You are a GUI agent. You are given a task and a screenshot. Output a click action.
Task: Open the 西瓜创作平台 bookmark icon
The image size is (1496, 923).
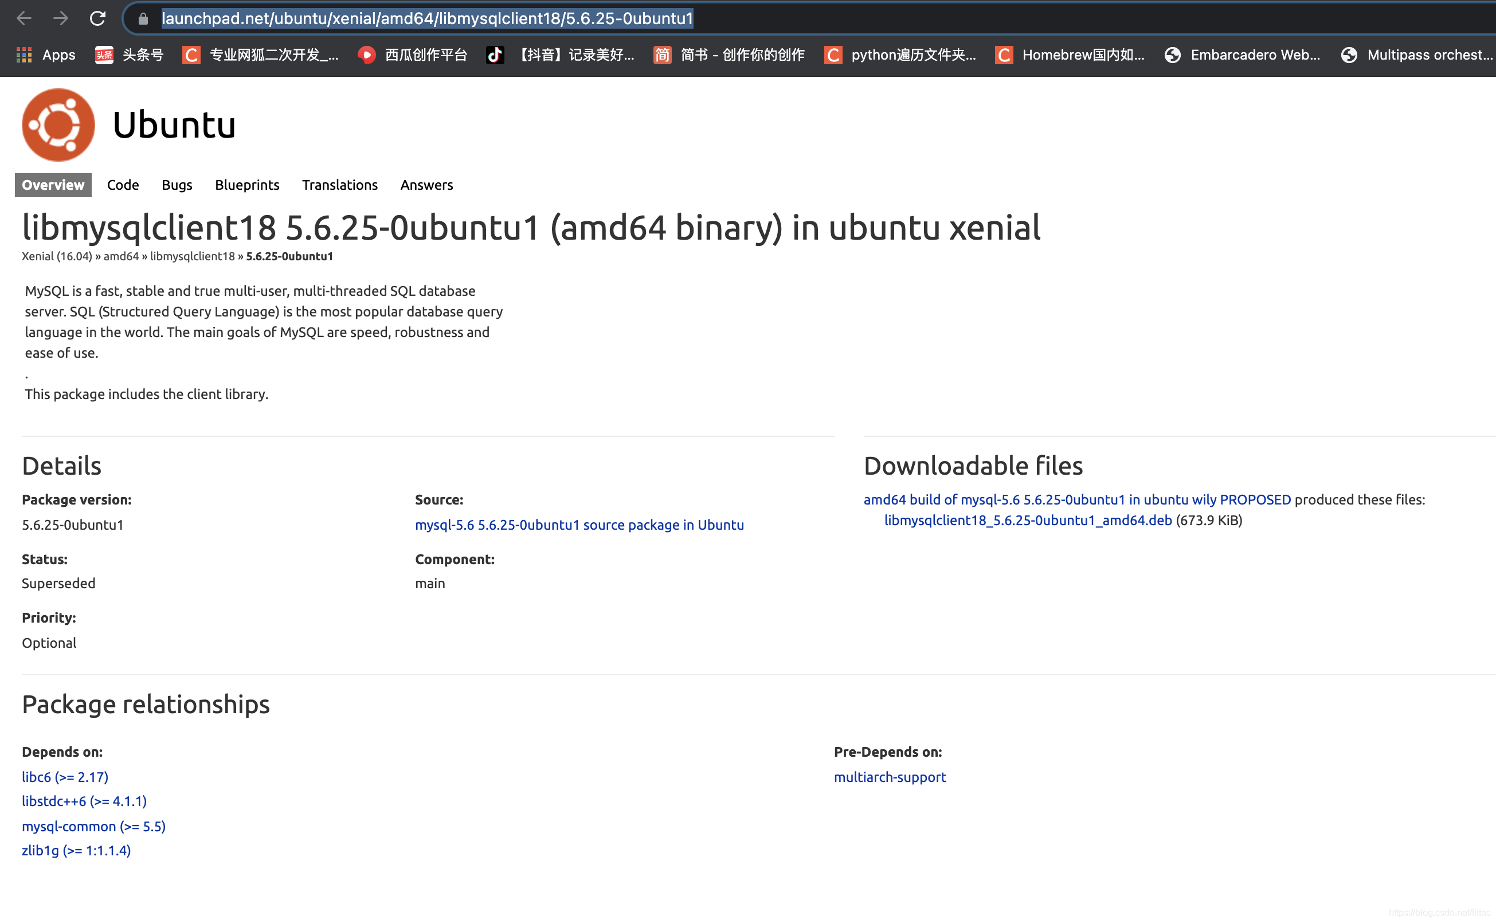366,55
